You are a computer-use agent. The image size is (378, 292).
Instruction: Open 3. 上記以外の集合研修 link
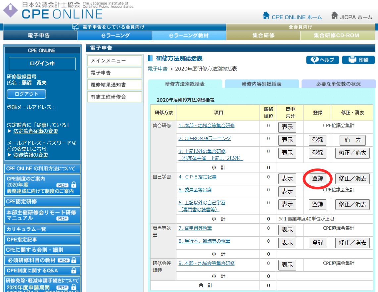click(211, 155)
